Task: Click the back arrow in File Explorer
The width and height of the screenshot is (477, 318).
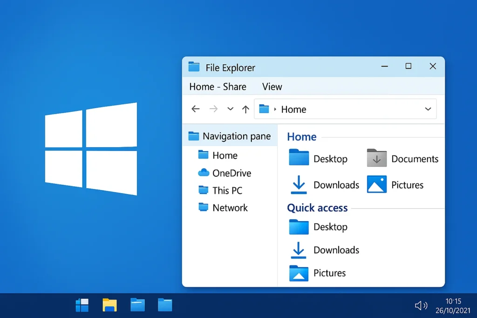Action: pyautogui.click(x=195, y=109)
